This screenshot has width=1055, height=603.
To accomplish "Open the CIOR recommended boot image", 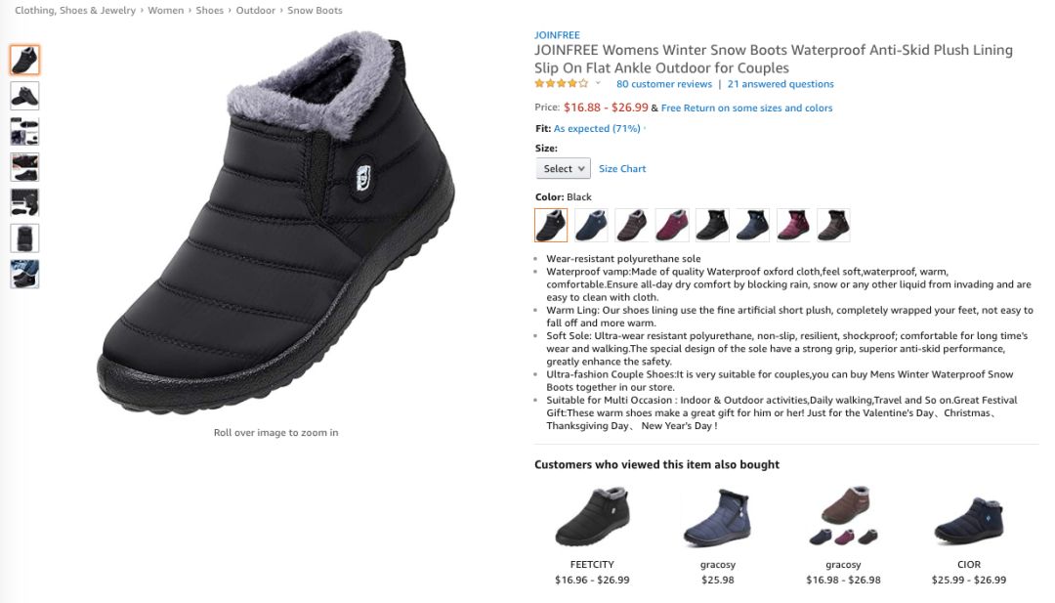I will [969, 518].
